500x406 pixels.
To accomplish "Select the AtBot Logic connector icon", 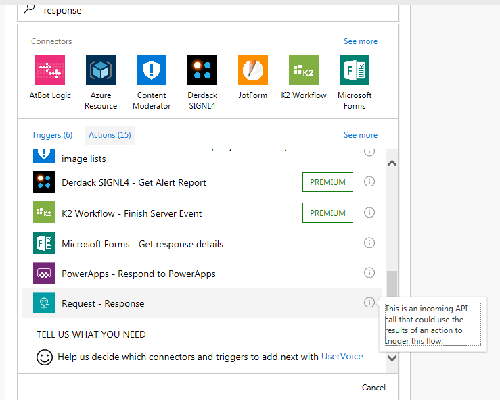I will coord(50,70).
